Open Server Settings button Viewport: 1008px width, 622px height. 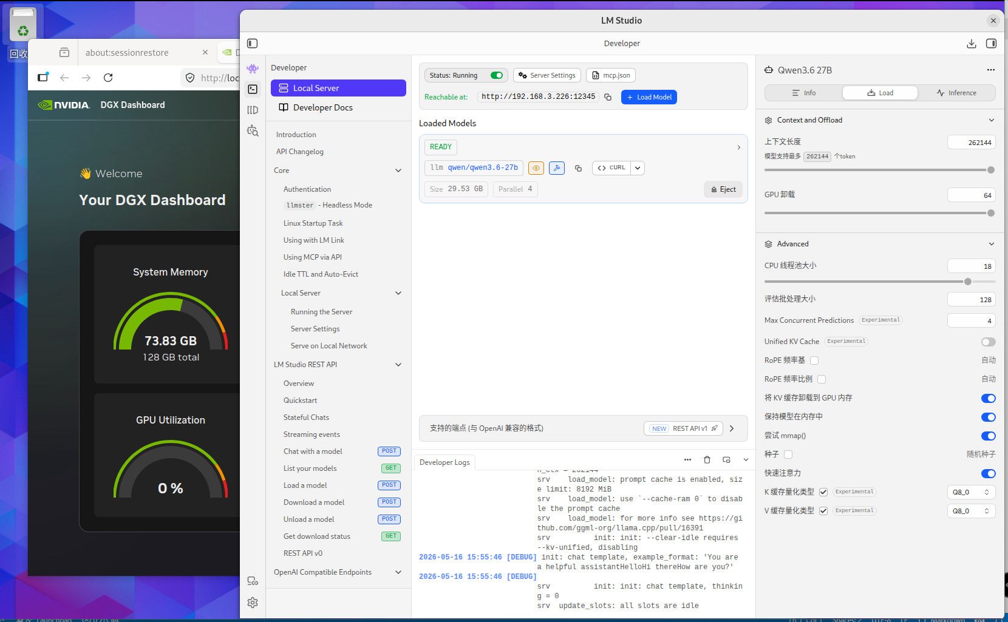(547, 75)
